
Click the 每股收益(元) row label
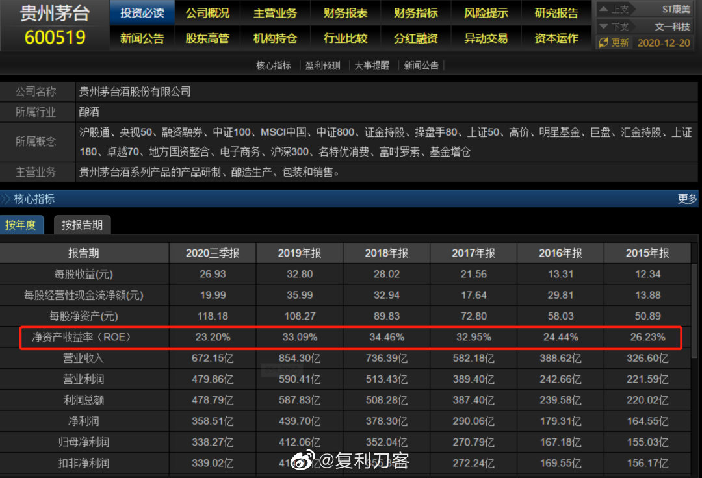[x=84, y=274]
